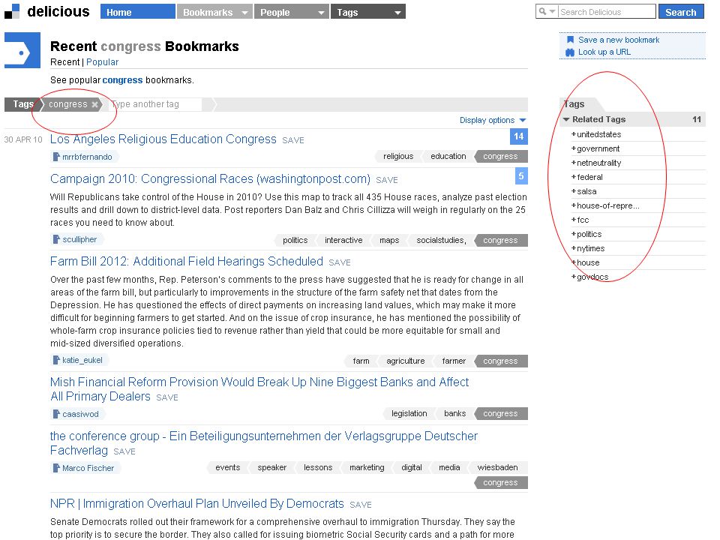
Task: Open user Marco Fischer's profile
Action: click(88, 468)
